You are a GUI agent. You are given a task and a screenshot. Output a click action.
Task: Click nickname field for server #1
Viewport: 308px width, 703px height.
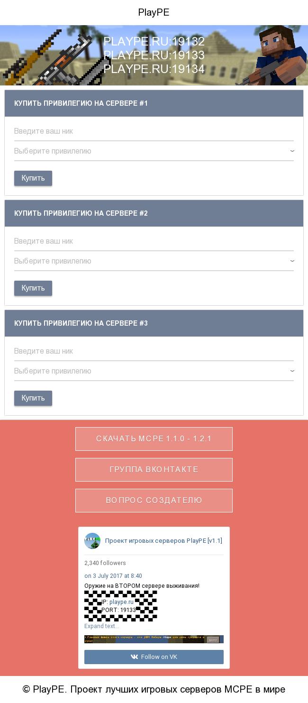tap(154, 131)
